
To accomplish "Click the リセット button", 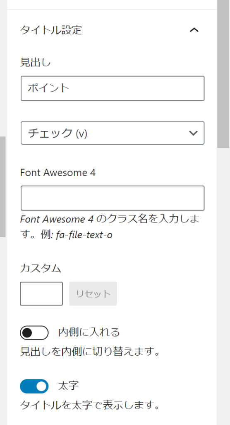I will pos(93,294).
